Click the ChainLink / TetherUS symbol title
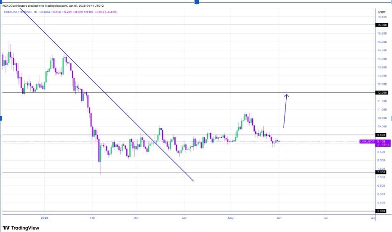 point(18,12)
